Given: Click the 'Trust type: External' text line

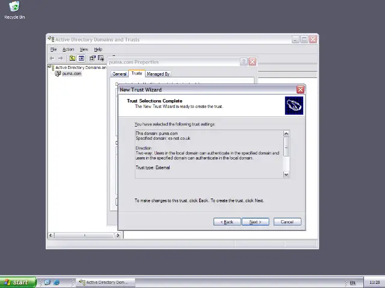Looking at the screenshot, I should (152, 168).
